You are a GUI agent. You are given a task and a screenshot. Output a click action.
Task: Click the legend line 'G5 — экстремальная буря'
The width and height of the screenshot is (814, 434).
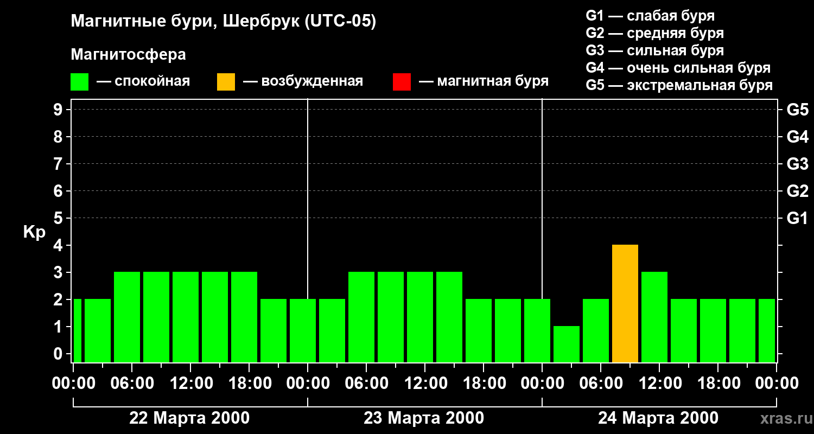679,85
